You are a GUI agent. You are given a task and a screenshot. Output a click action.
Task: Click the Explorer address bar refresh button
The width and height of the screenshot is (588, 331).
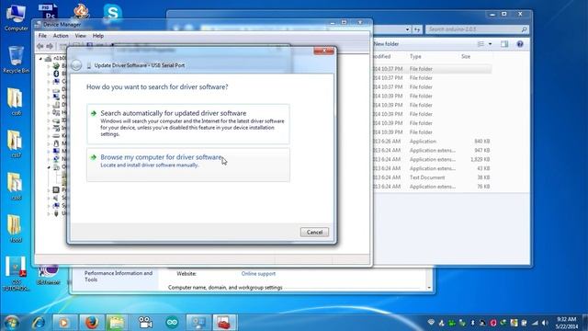(417, 29)
